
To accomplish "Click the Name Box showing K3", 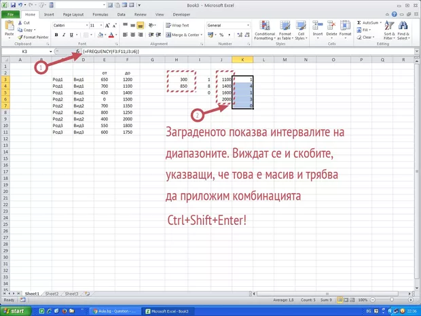I will (x=24, y=52).
